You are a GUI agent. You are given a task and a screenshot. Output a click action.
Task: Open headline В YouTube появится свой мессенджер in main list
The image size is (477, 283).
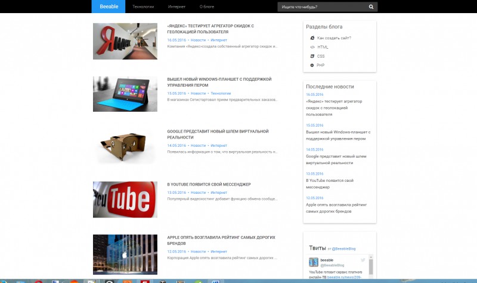[x=209, y=184]
